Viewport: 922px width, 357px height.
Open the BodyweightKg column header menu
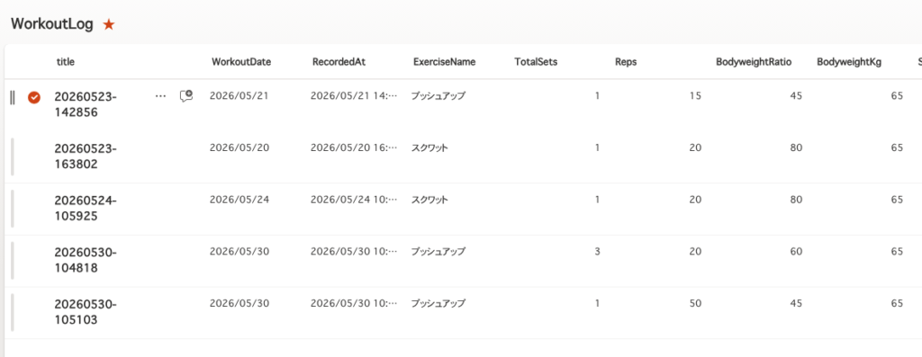(849, 62)
